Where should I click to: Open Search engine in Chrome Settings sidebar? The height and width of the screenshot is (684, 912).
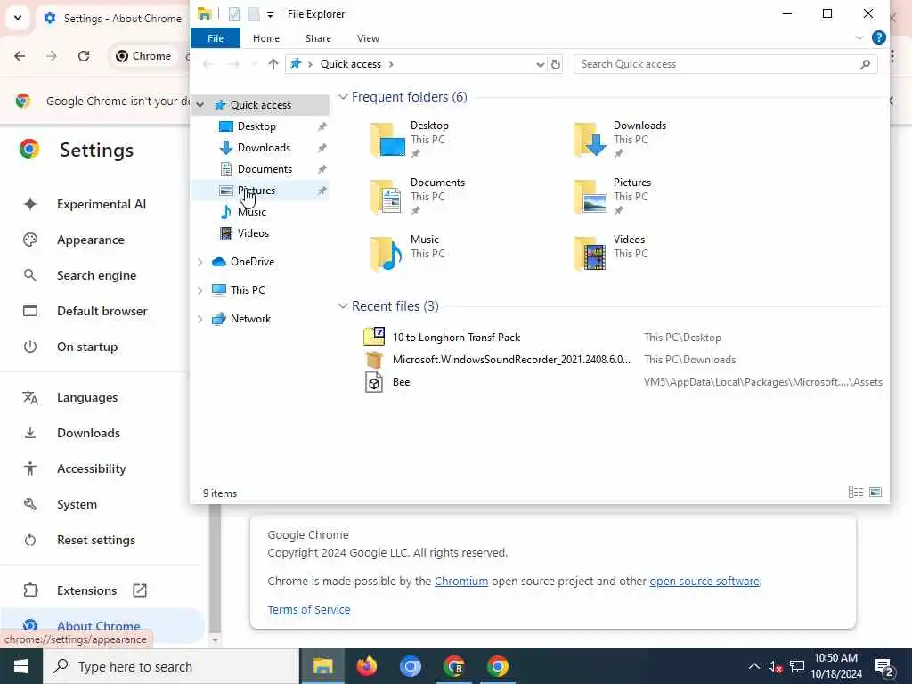pyautogui.click(x=96, y=275)
